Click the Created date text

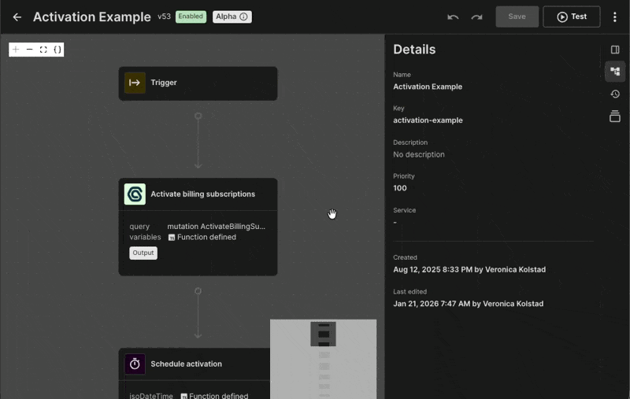pyautogui.click(x=469, y=270)
